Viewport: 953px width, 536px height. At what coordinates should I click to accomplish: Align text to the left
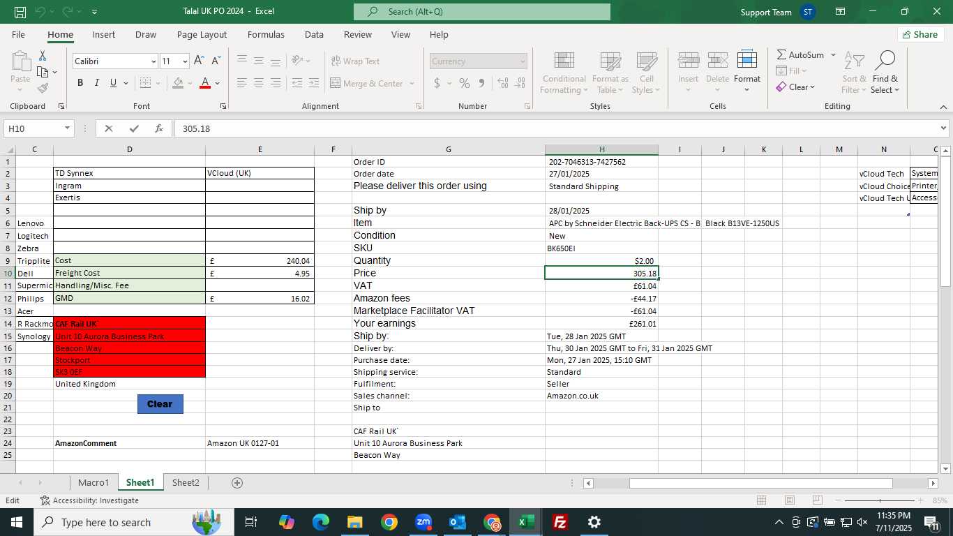tap(242, 83)
